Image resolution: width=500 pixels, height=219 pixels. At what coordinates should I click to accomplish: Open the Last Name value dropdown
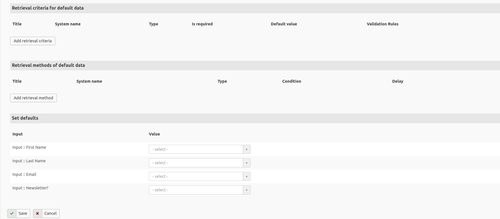point(196,163)
